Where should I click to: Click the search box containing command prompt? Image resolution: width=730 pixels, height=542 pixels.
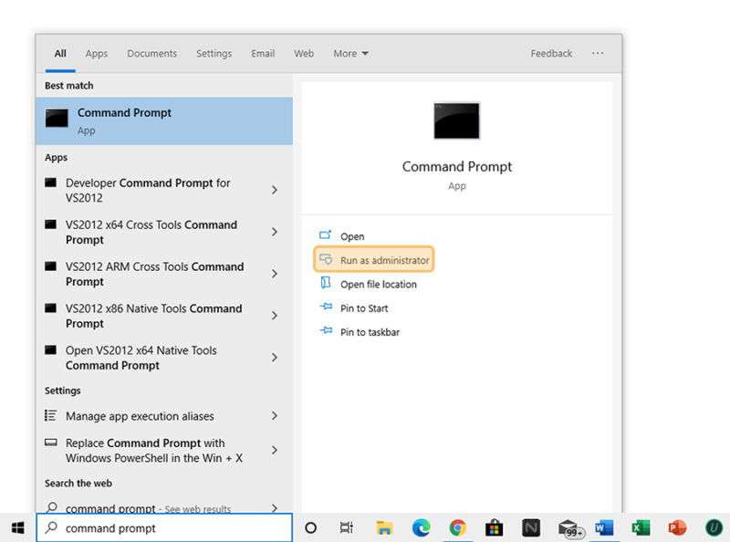pyautogui.click(x=164, y=527)
